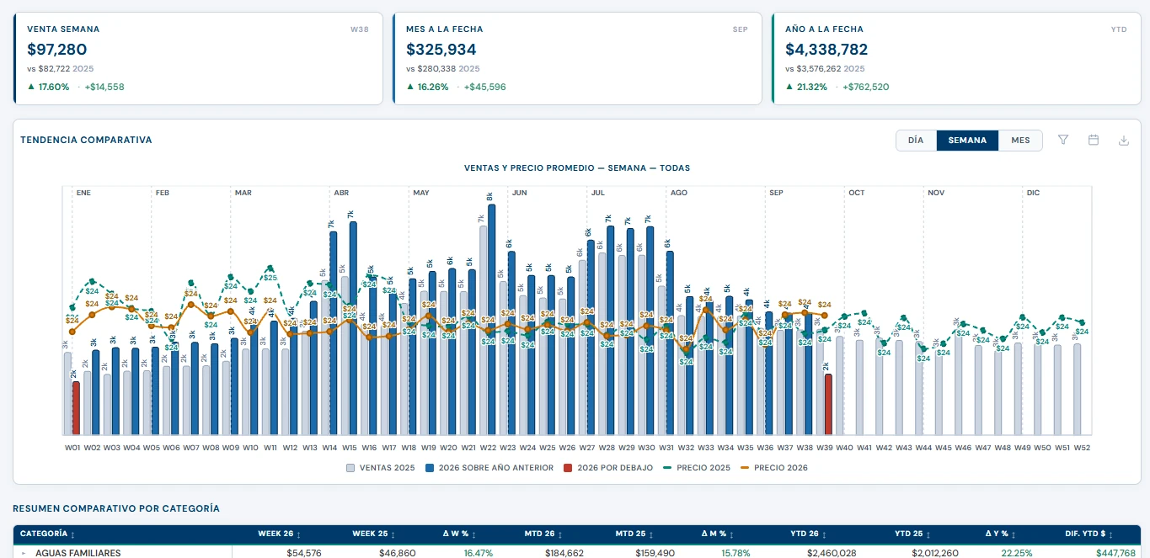Click the $4,338,782 year-to-date value
Image resolution: width=1150 pixels, height=558 pixels.
pyautogui.click(x=826, y=50)
